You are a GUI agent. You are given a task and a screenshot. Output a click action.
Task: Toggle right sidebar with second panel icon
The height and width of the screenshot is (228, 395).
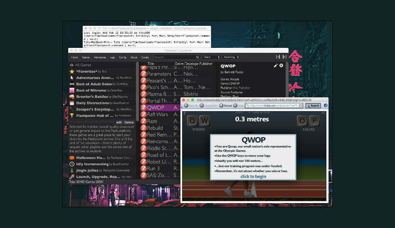(x=284, y=57)
